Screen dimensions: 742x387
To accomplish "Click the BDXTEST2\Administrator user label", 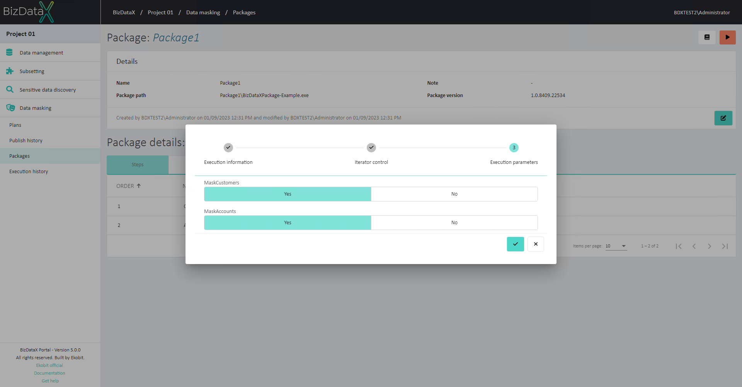I will pyautogui.click(x=702, y=12).
